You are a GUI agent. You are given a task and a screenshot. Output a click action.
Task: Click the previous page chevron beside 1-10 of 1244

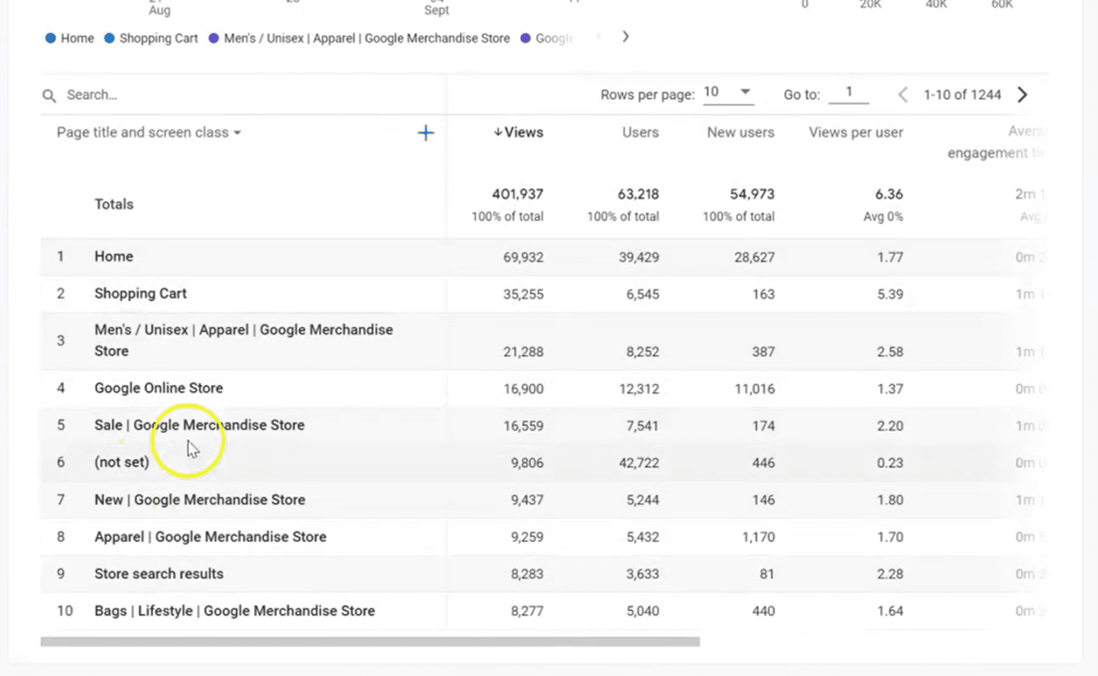click(x=902, y=95)
